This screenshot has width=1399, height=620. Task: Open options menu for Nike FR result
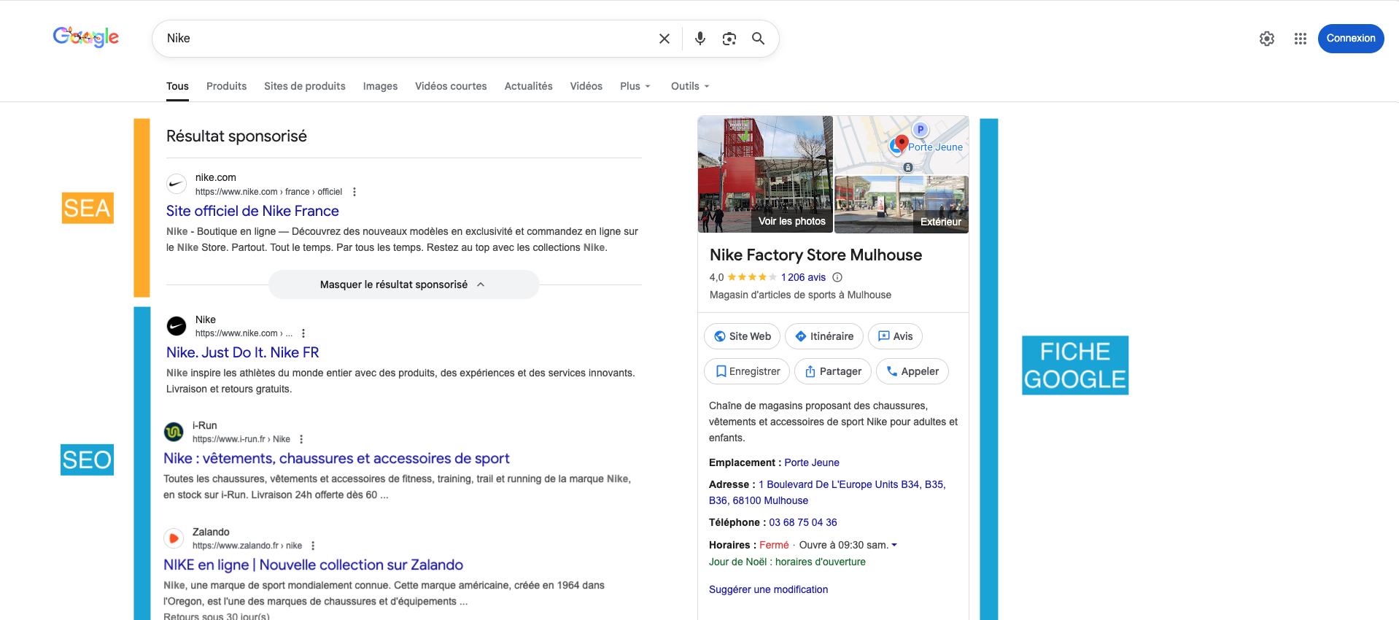303,333
